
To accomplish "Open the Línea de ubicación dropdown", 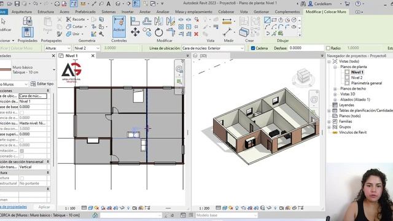I will 213,48.
